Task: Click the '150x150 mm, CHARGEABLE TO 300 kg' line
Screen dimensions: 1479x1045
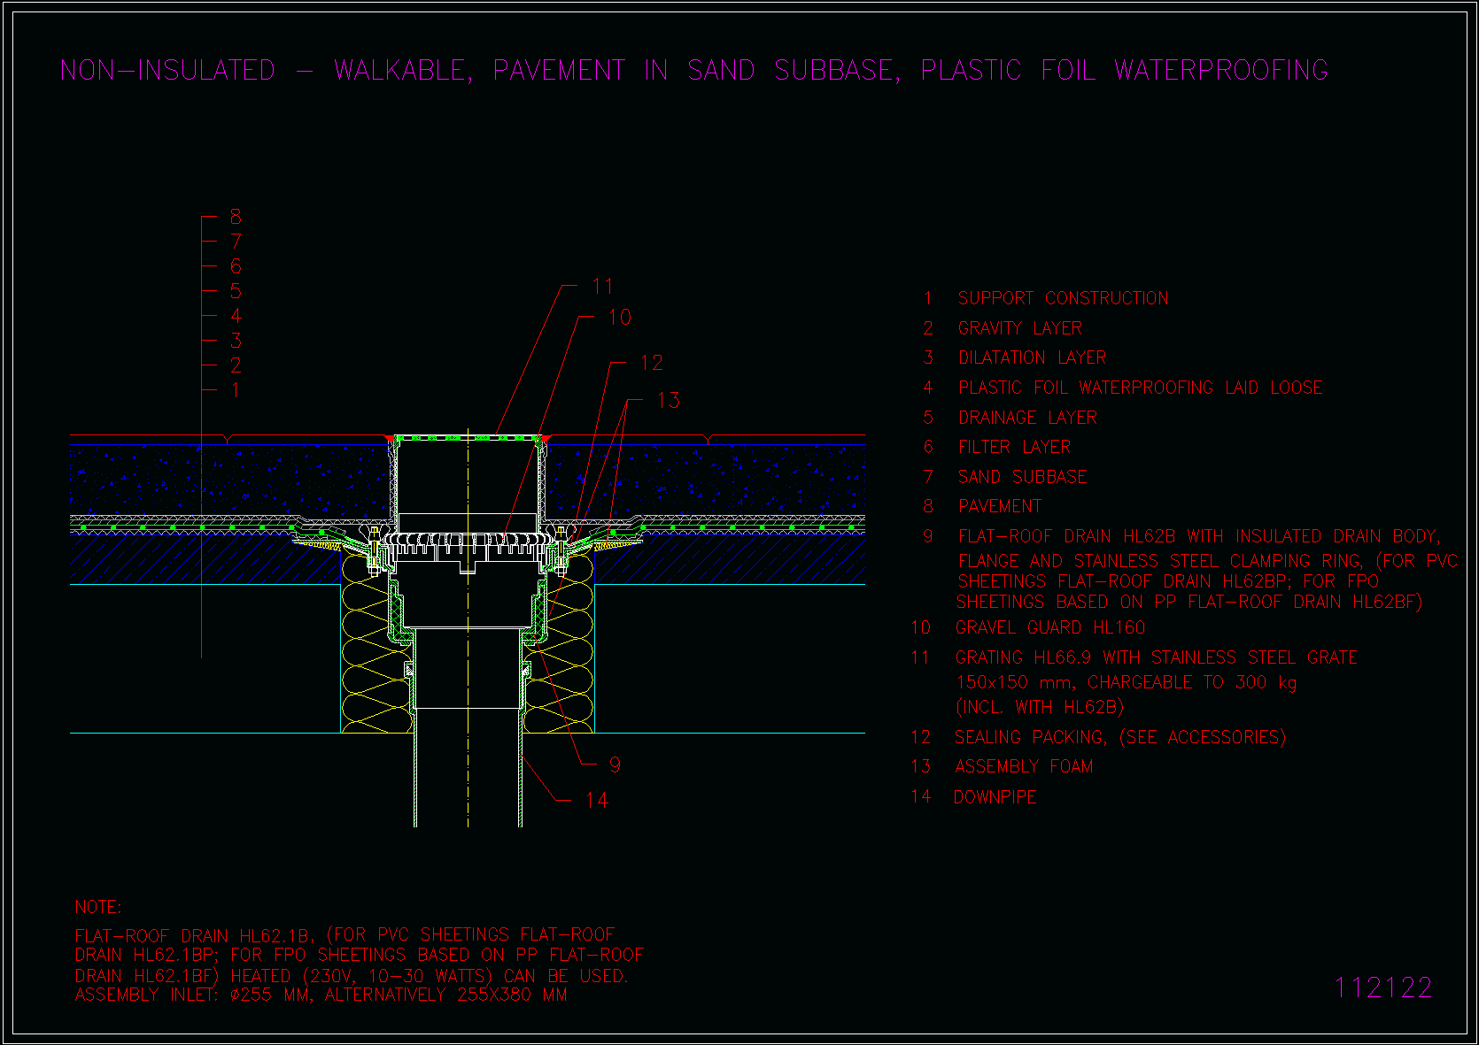Action: click(1126, 682)
